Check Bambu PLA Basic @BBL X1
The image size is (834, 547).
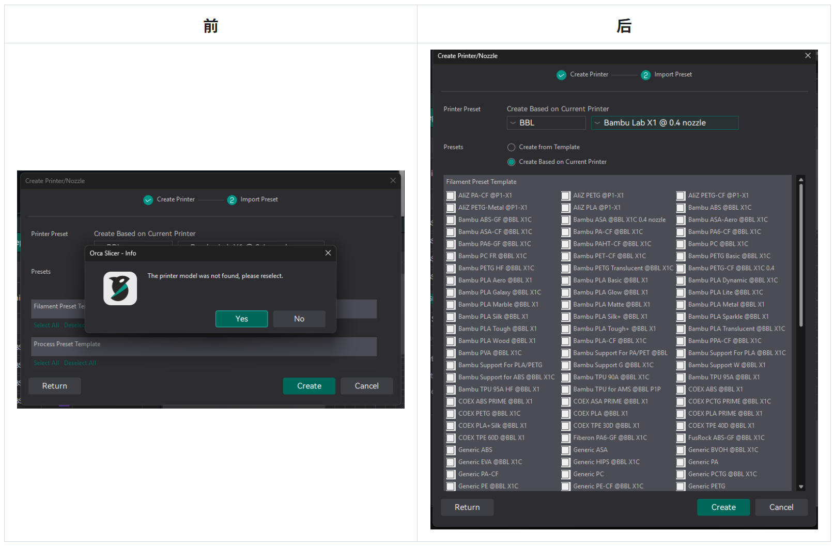tap(566, 280)
